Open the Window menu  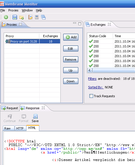pyautogui.click(x=27, y=10)
